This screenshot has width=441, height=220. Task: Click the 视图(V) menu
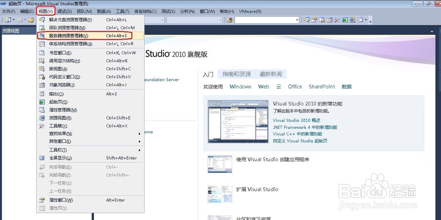[x=46, y=11]
